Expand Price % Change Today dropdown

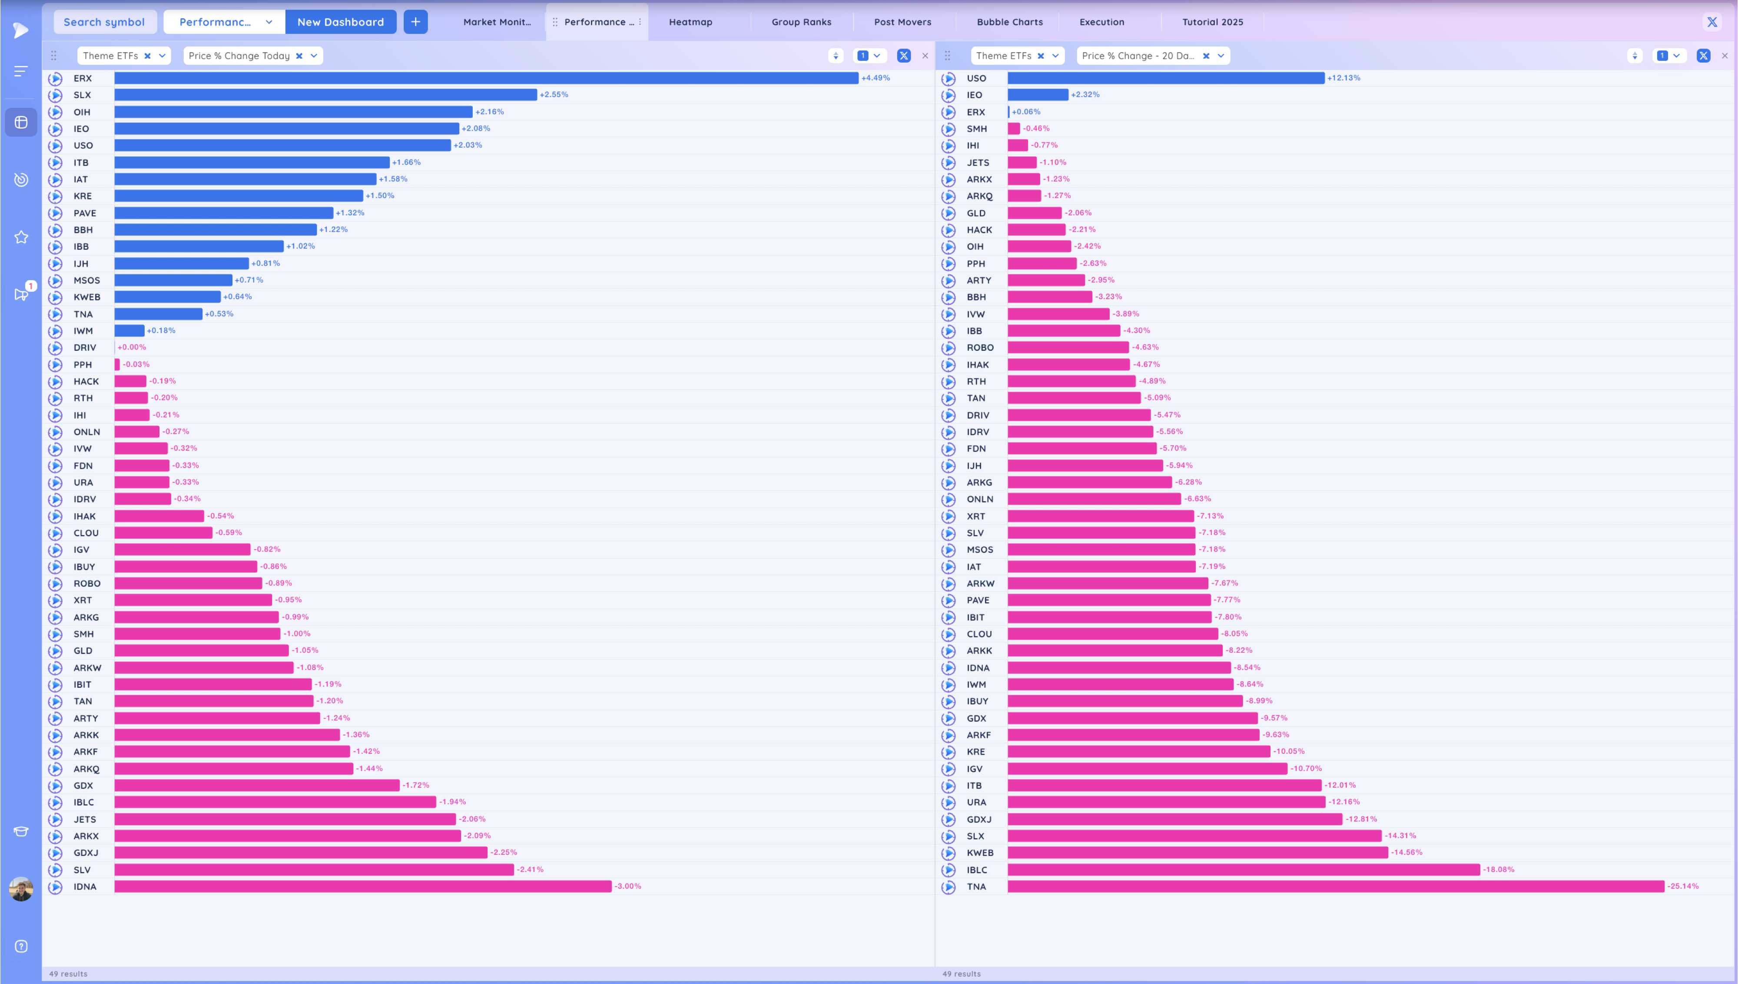coord(314,56)
